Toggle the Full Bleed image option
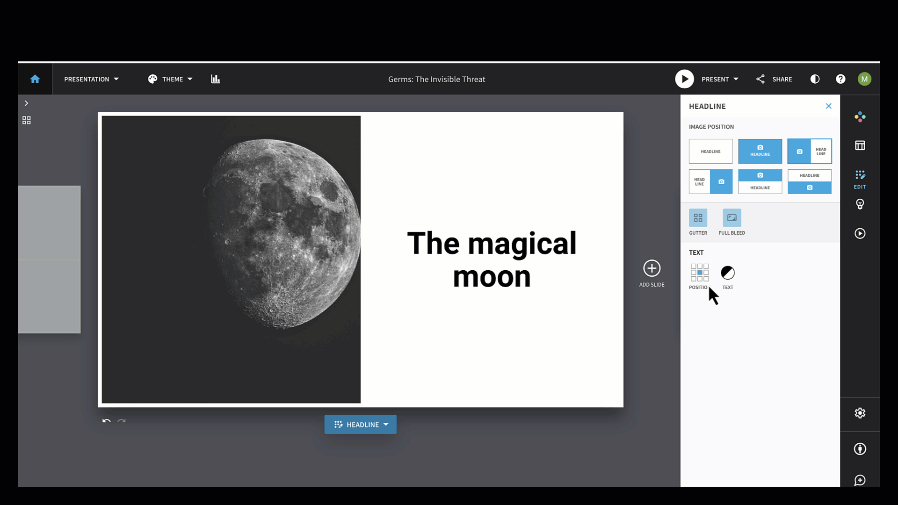Viewport: 898px width, 505px height. pos(731,218)
